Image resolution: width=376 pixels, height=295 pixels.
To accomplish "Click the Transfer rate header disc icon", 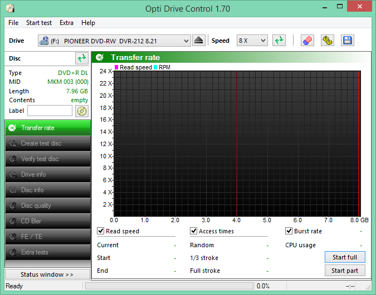I will coord(100,57).
